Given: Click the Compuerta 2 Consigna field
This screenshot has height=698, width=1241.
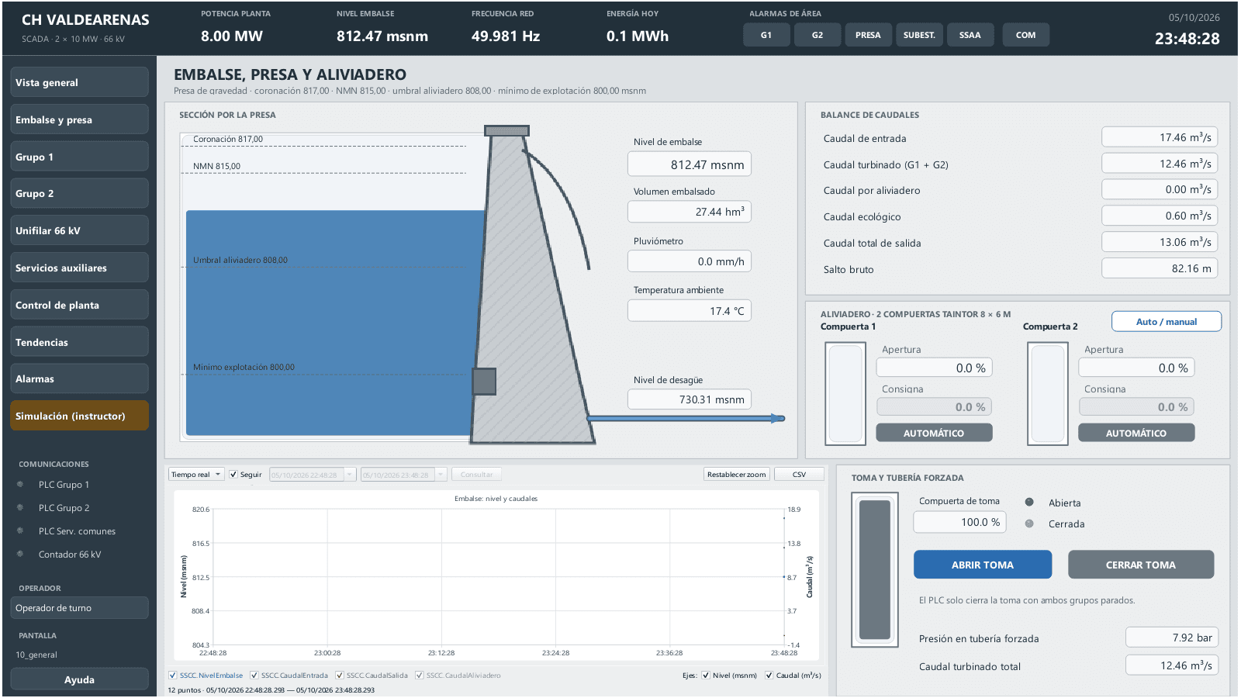Looking at the screenshot, I should tap(1137, 407).
